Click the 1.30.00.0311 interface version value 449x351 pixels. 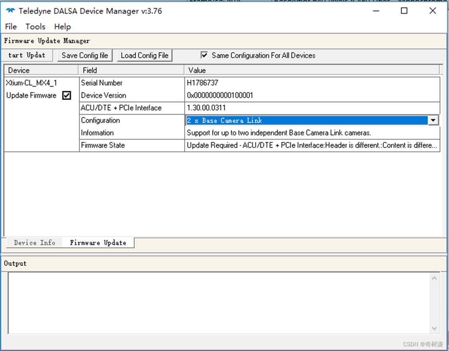coord(206,108)
